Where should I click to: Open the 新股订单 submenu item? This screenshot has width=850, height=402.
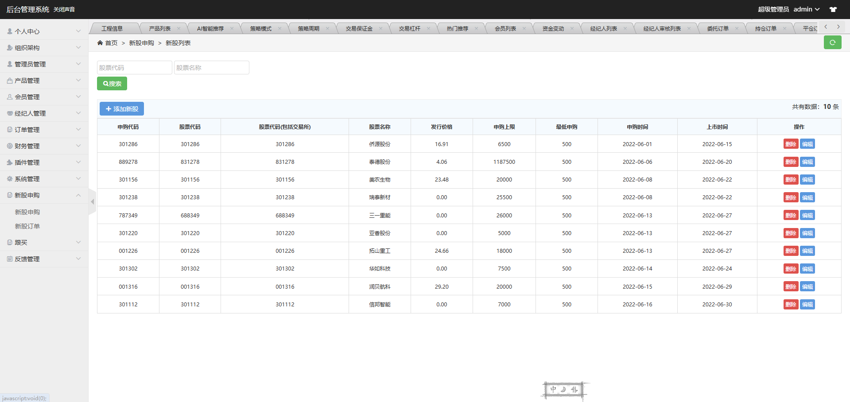coord(27,226)
